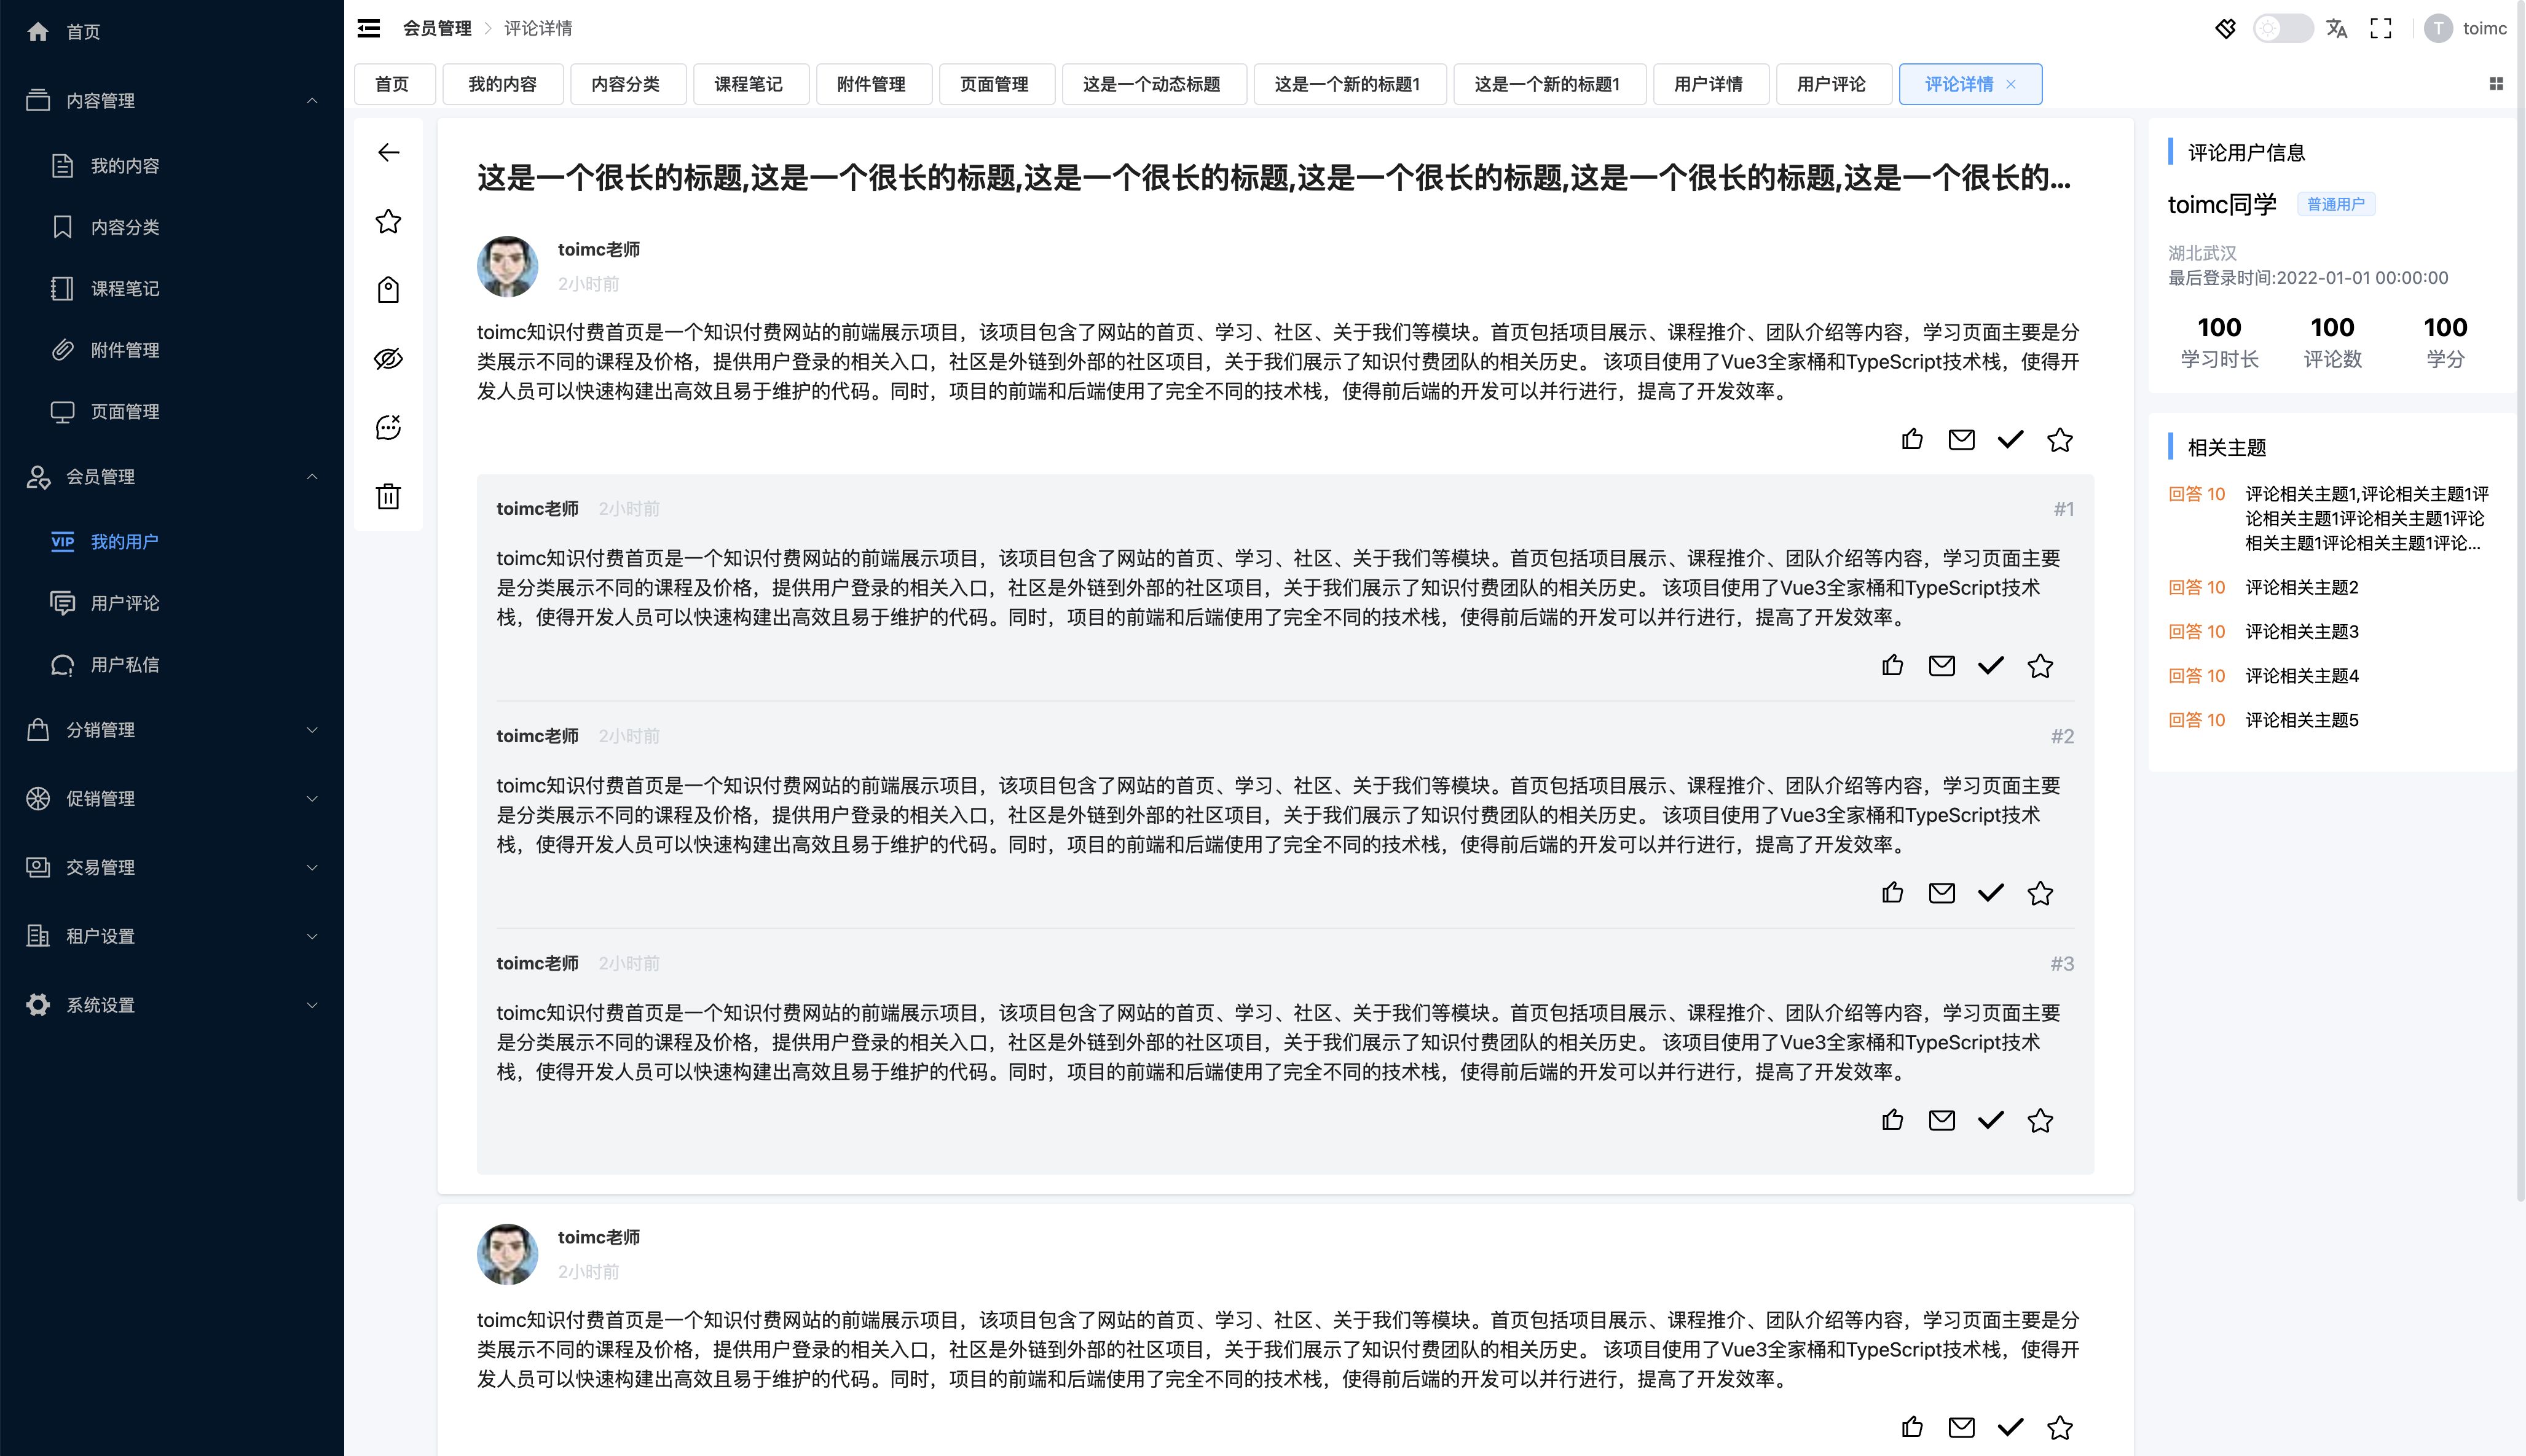Click the trash delete icon
Screen dimensions: 2526x1456
pos(388,496)
